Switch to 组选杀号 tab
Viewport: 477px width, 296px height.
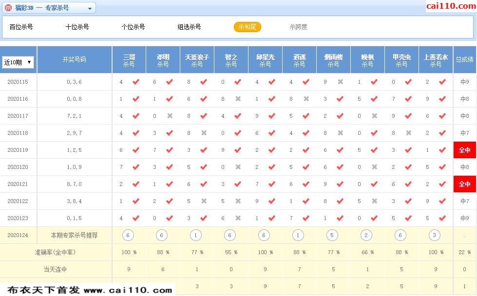[189, 27]
